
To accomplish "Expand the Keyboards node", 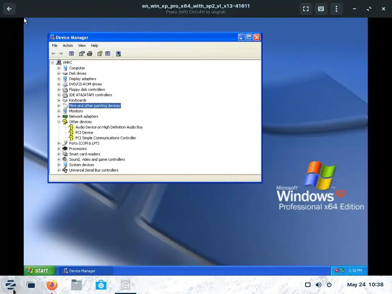I will [x=59, y=100].
